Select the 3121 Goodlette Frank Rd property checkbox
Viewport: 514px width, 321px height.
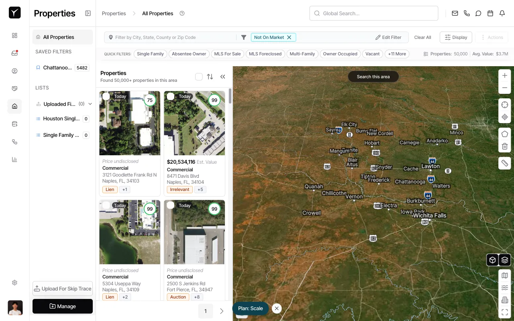[106, 96]
